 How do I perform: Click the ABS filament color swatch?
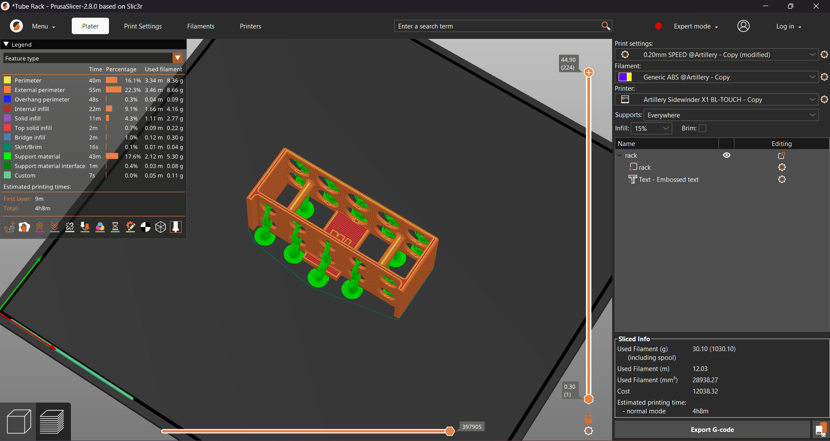point(625,77)
